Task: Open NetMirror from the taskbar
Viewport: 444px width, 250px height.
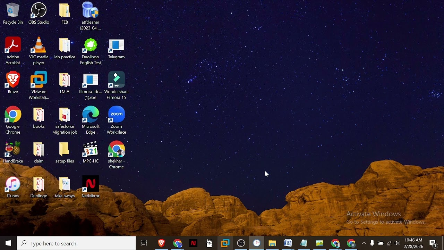Action: 193,243
